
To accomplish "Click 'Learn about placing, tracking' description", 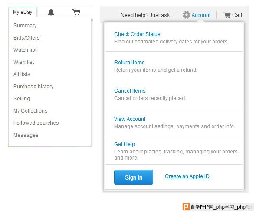I will (176, 155).
